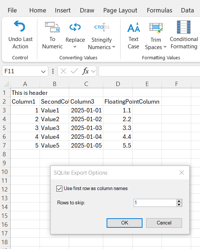Select column F header

(176, 84)
